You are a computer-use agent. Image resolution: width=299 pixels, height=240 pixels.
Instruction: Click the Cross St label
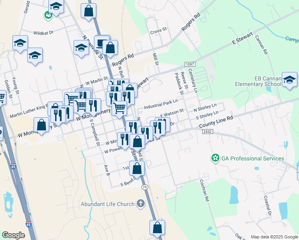click(x=158, y=31)
